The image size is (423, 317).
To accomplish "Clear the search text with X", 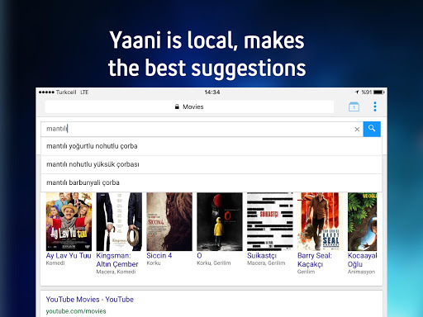I will click(357, 129).
